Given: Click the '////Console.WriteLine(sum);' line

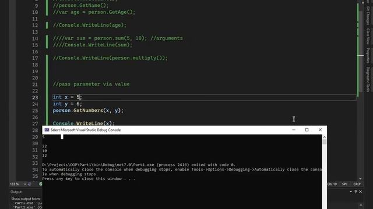Looking at the screenshot, I should pyautogui.click(x=93, y=45).
